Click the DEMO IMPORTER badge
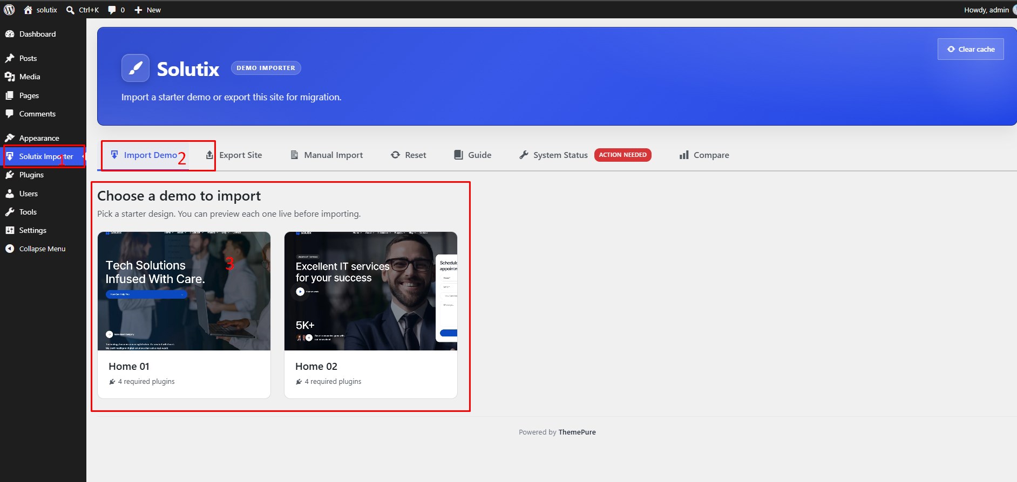Image resolution: width=1017 pixels, height=482 pixels. coord(266,68)
